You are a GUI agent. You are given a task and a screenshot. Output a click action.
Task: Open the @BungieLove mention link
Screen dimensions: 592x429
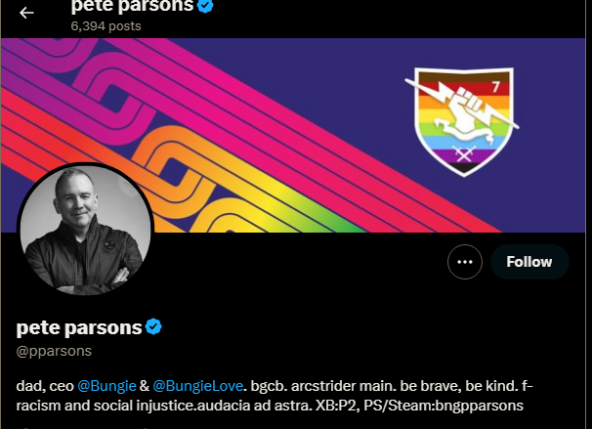point(198,386)
